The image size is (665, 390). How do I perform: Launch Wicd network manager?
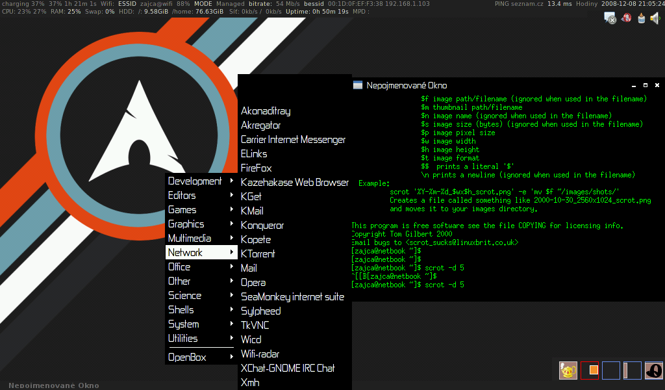(x=295, y=339)
